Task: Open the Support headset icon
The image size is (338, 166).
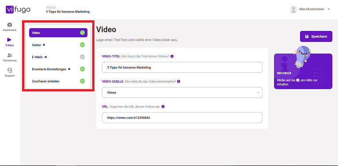Action: pyautogui.click(x=9, y=71)
